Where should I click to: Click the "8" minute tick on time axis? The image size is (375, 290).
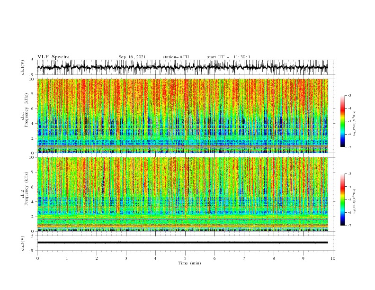click(x=274, y=258)
